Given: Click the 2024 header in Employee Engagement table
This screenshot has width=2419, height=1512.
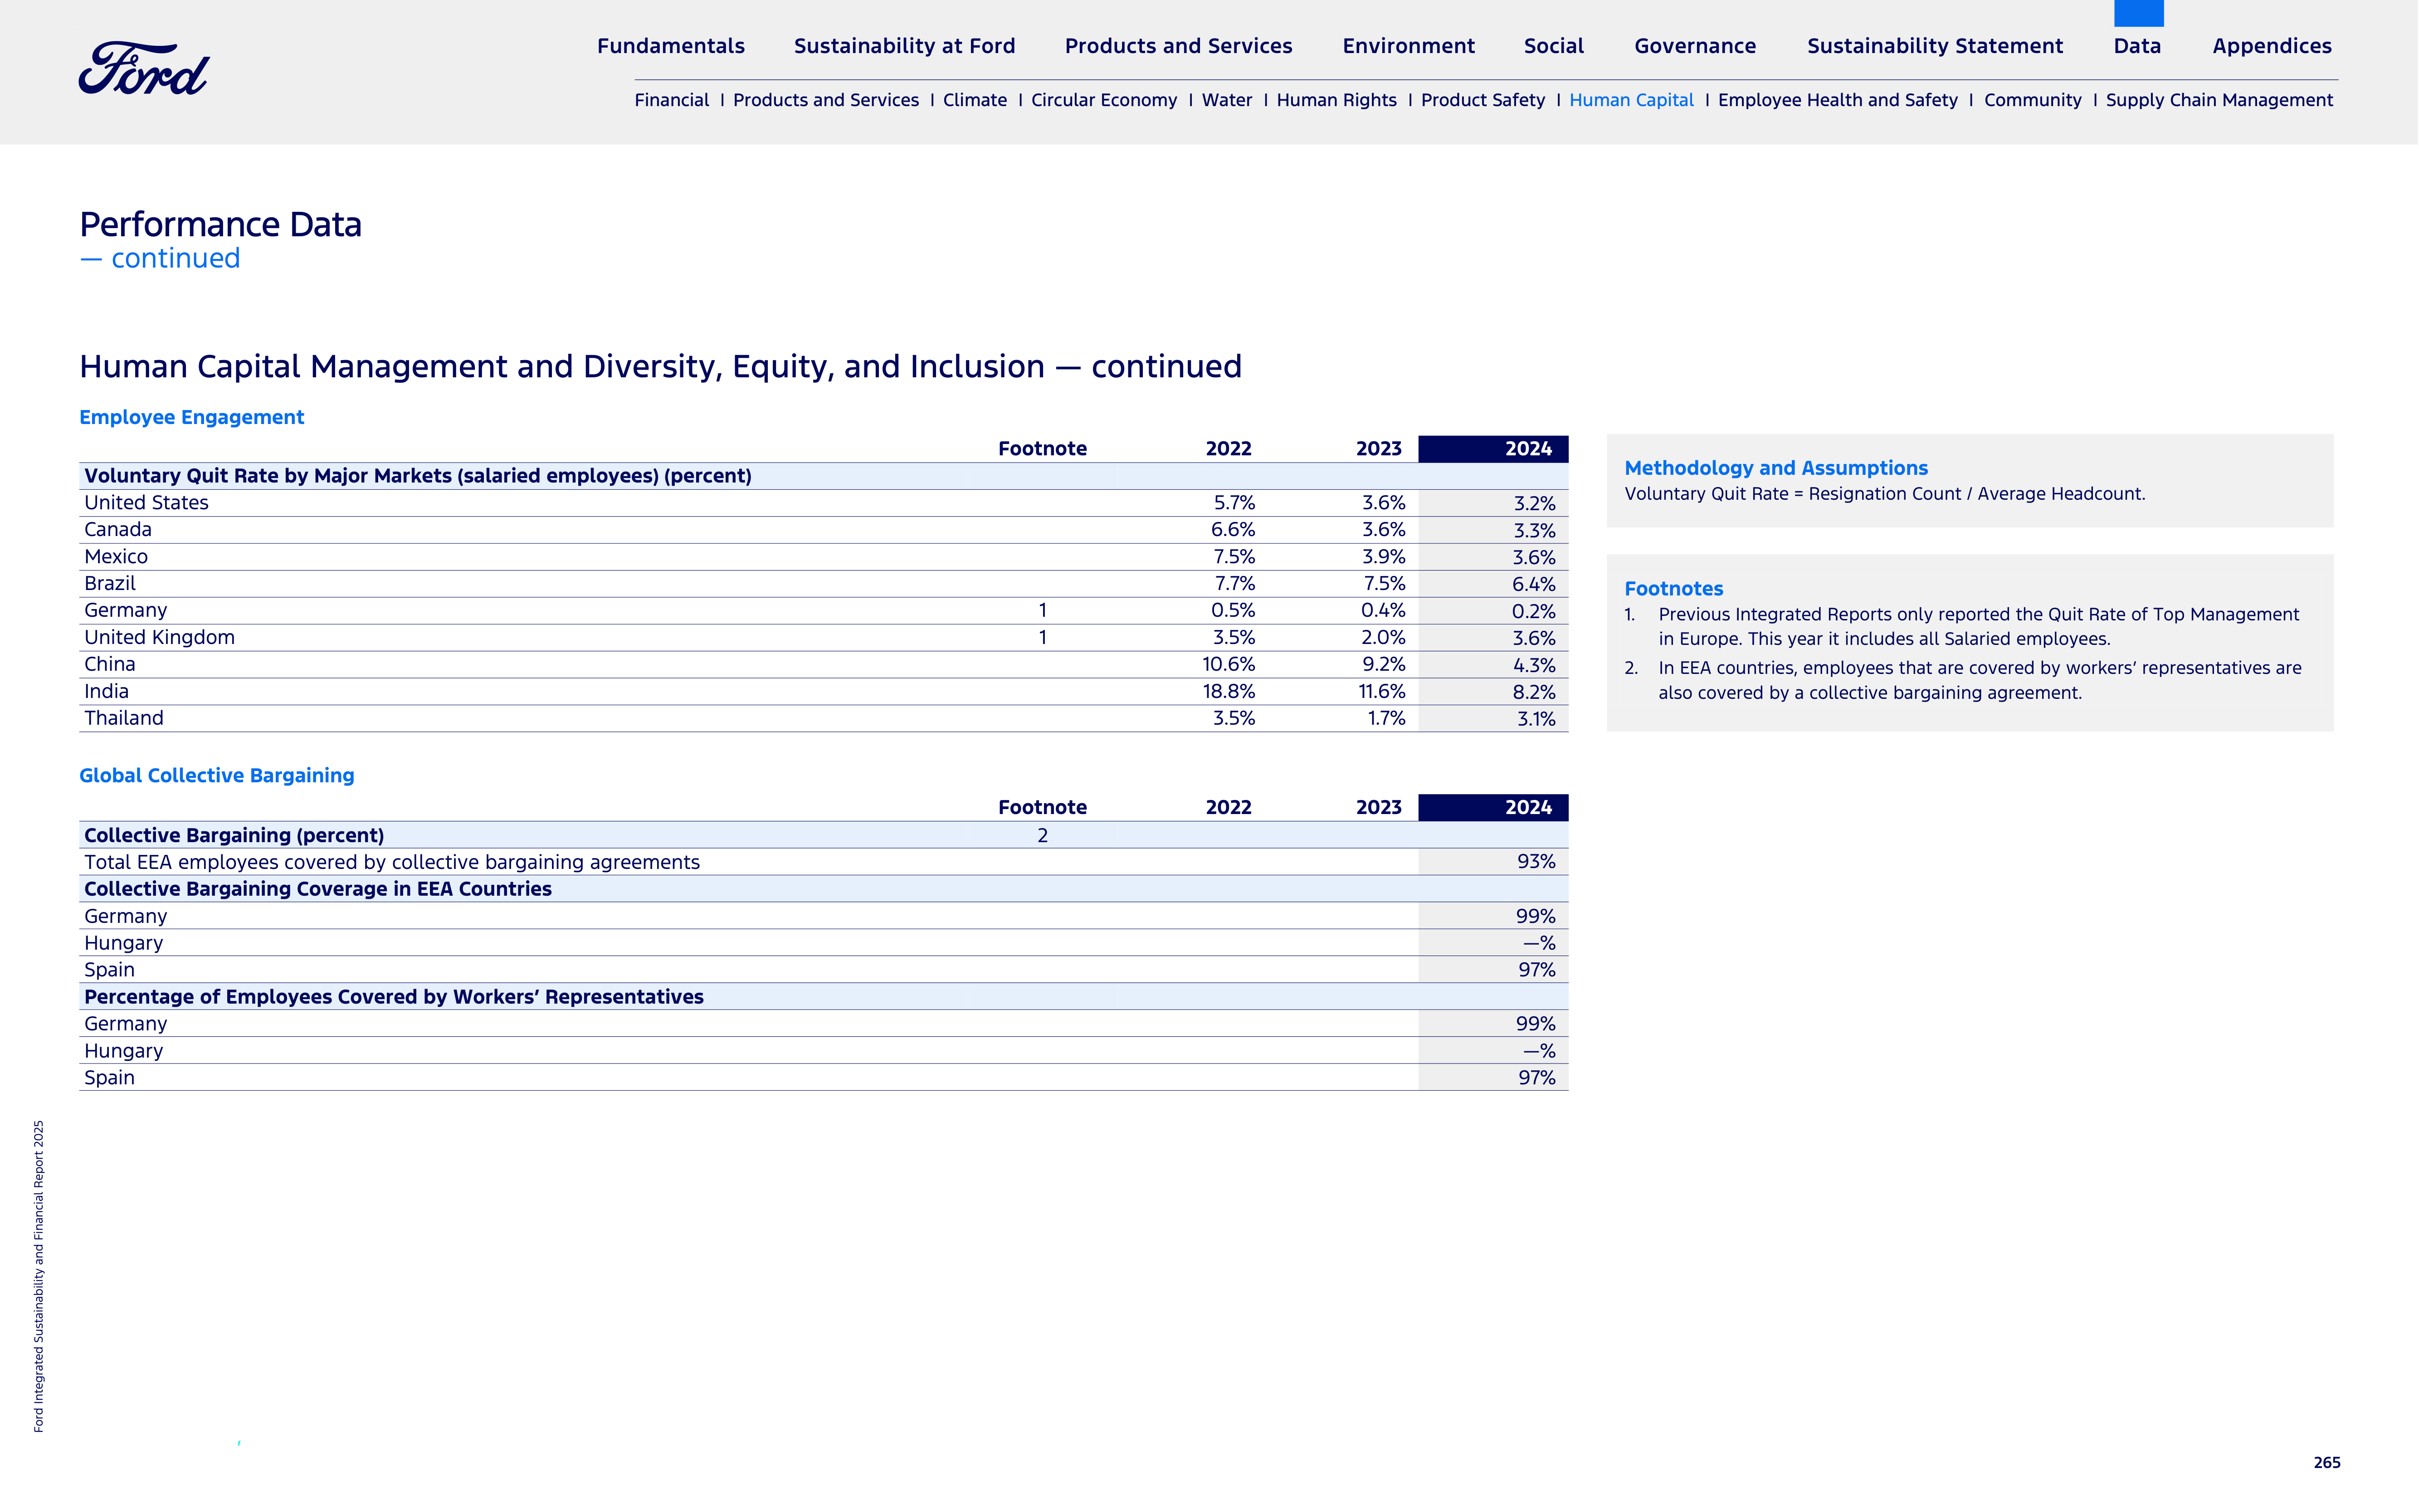Looking at the screenshot, I should pyautogui.click(x=1492, y=449).
